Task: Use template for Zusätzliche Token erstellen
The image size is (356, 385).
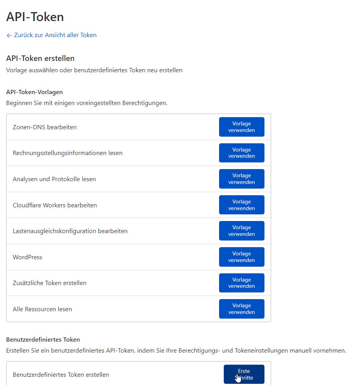Action: click(x=241, y=283)
